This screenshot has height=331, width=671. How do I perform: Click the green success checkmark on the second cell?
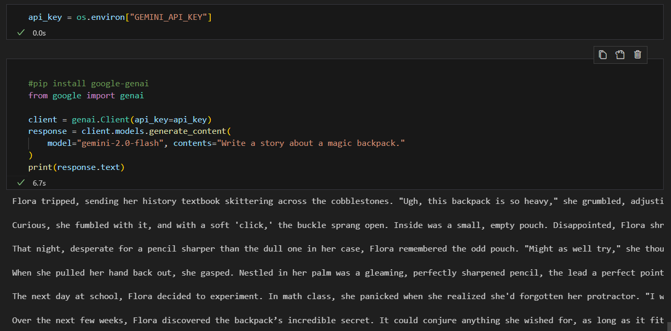point(20,182)
